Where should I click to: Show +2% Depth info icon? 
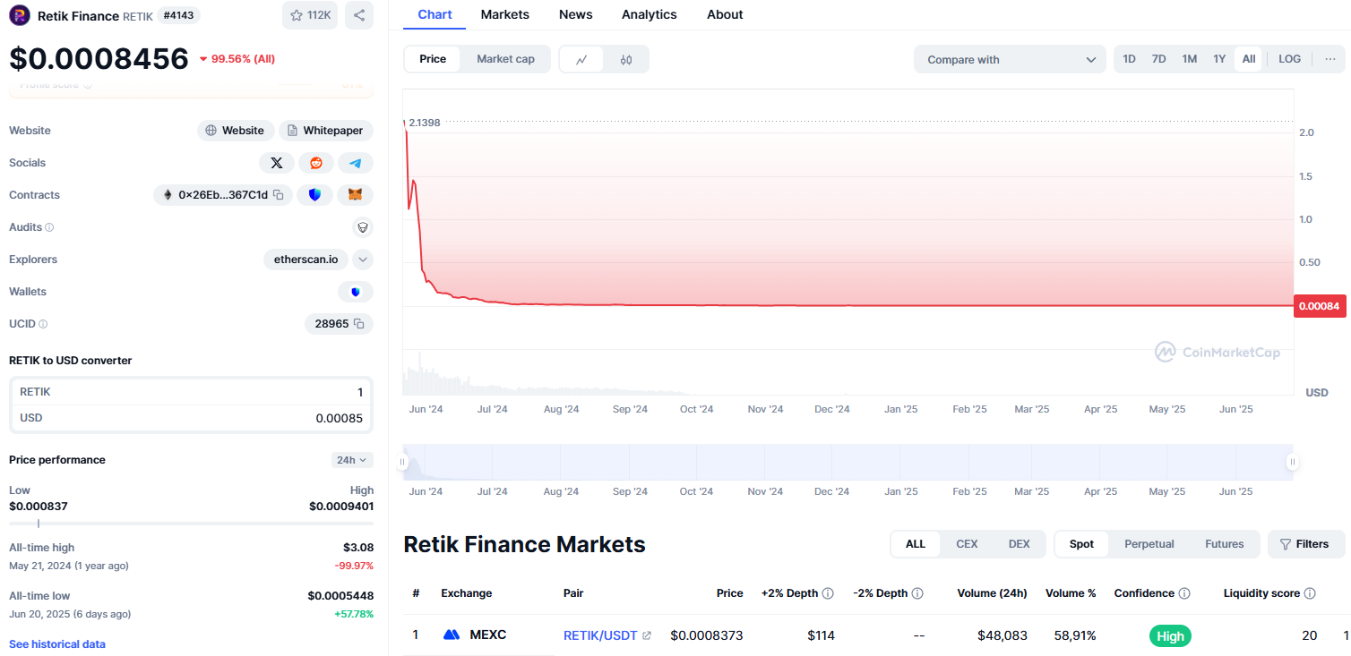click(x=828, y=593)
